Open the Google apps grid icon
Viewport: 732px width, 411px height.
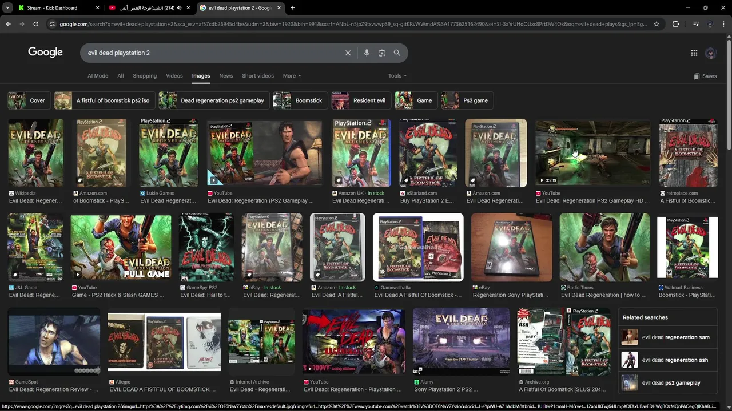pos(694,53)
